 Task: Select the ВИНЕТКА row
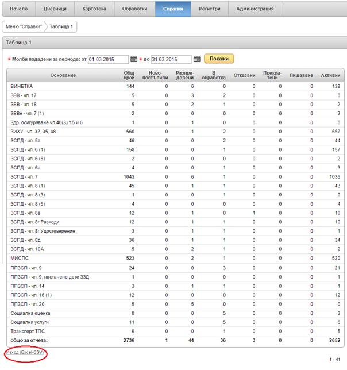pos(22,86)
